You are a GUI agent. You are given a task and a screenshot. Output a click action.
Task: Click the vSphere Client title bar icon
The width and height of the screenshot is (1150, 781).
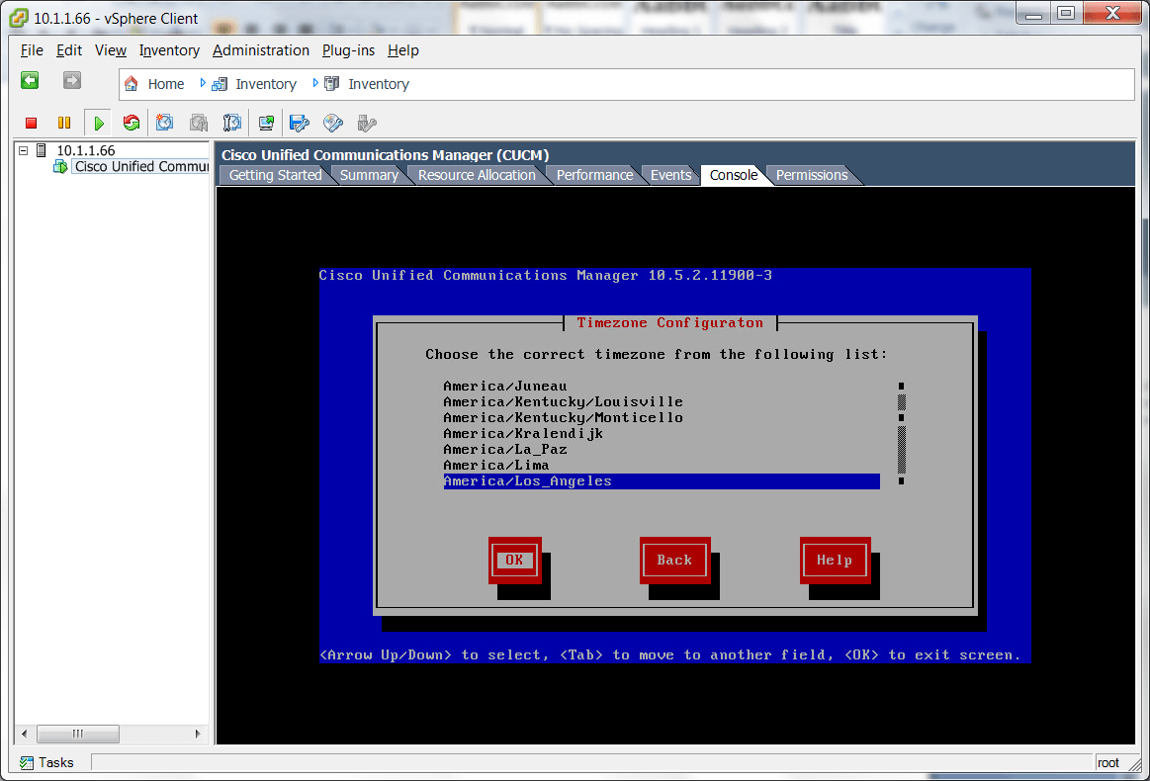coord(19,18)
